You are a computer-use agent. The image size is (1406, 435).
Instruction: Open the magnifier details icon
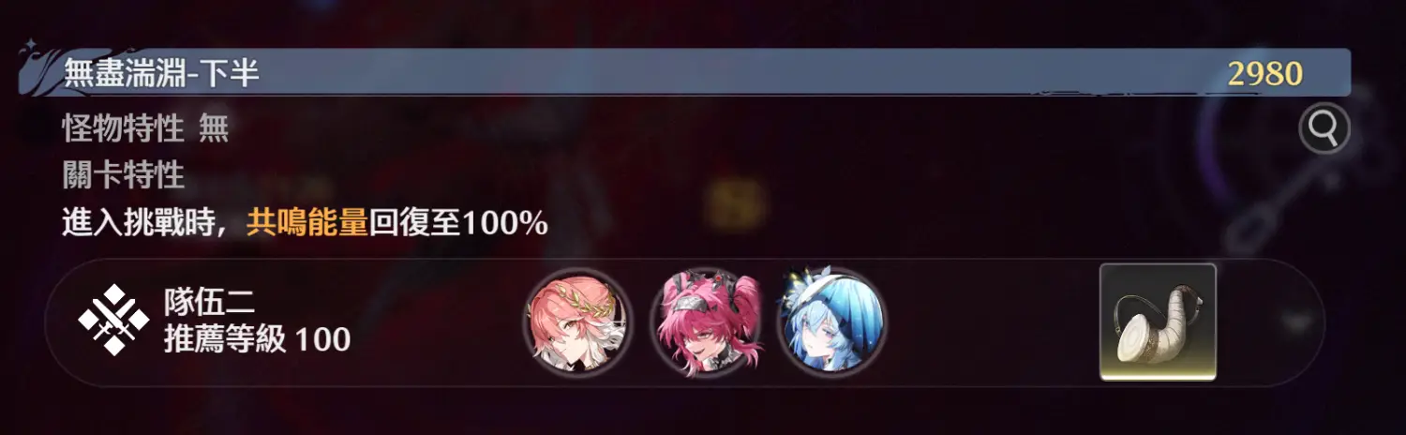[1324, 128]
